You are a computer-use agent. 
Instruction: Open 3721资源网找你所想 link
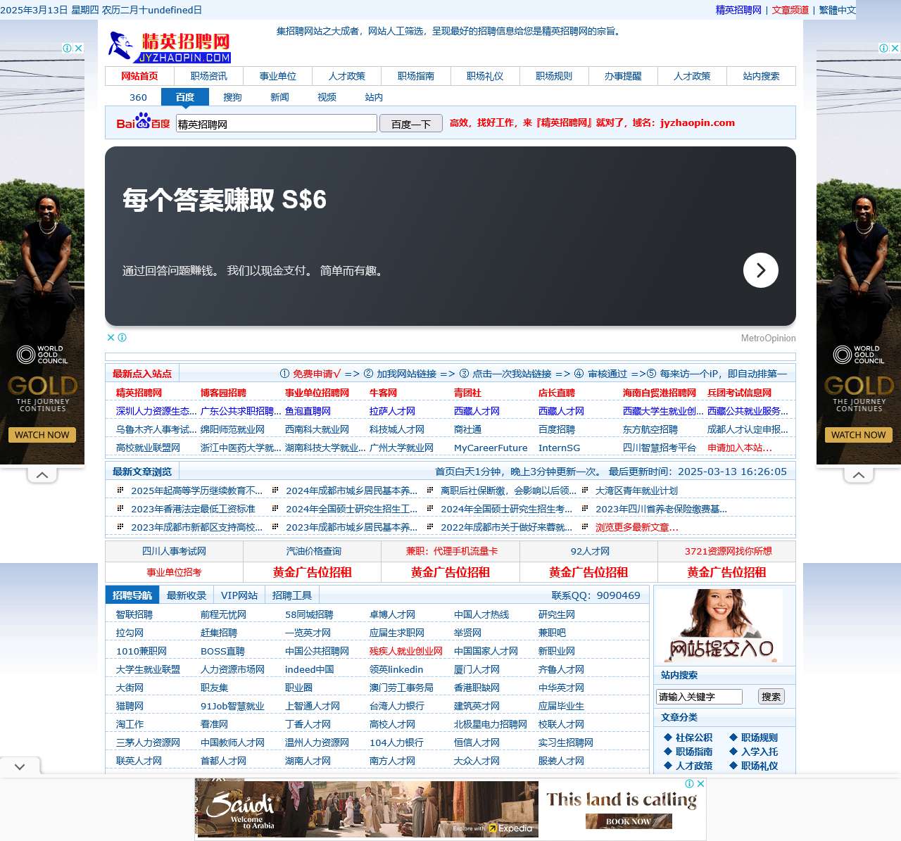click(729, 551)
